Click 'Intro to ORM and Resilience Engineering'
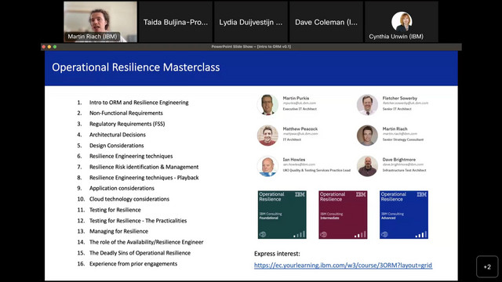 [x=139, y=103]
